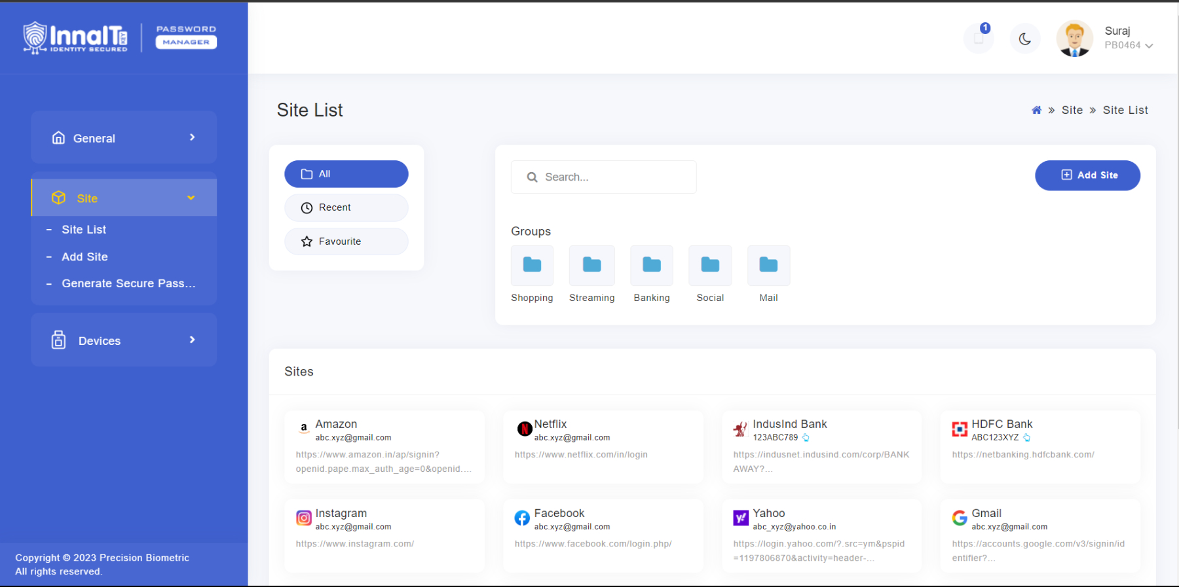Copy the IndusInd Bank username icon

coord(806,438)
